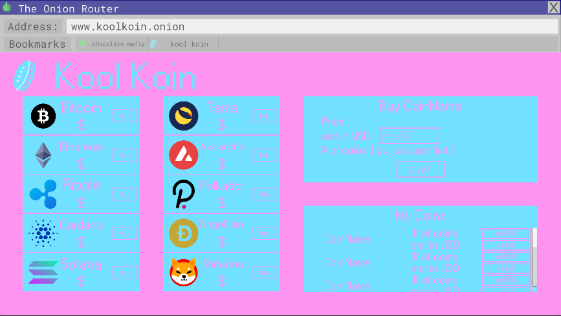The height and width of the screenshot is (316, 561).
Task: Buy DogeCoin with its buy button
Action: tap(265, 233)
